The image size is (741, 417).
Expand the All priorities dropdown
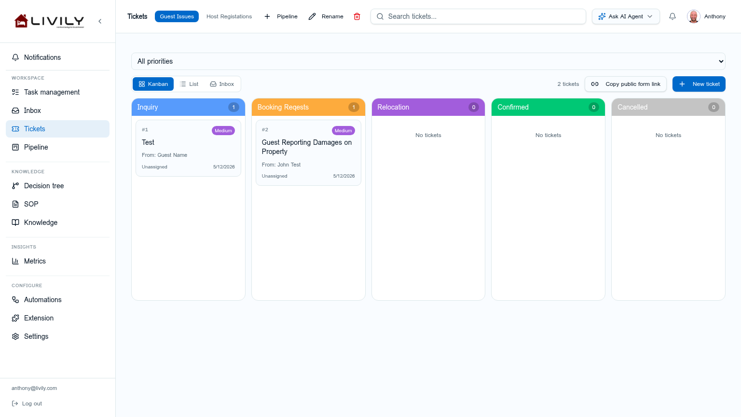pyautogui.click(x=428, y=61)
